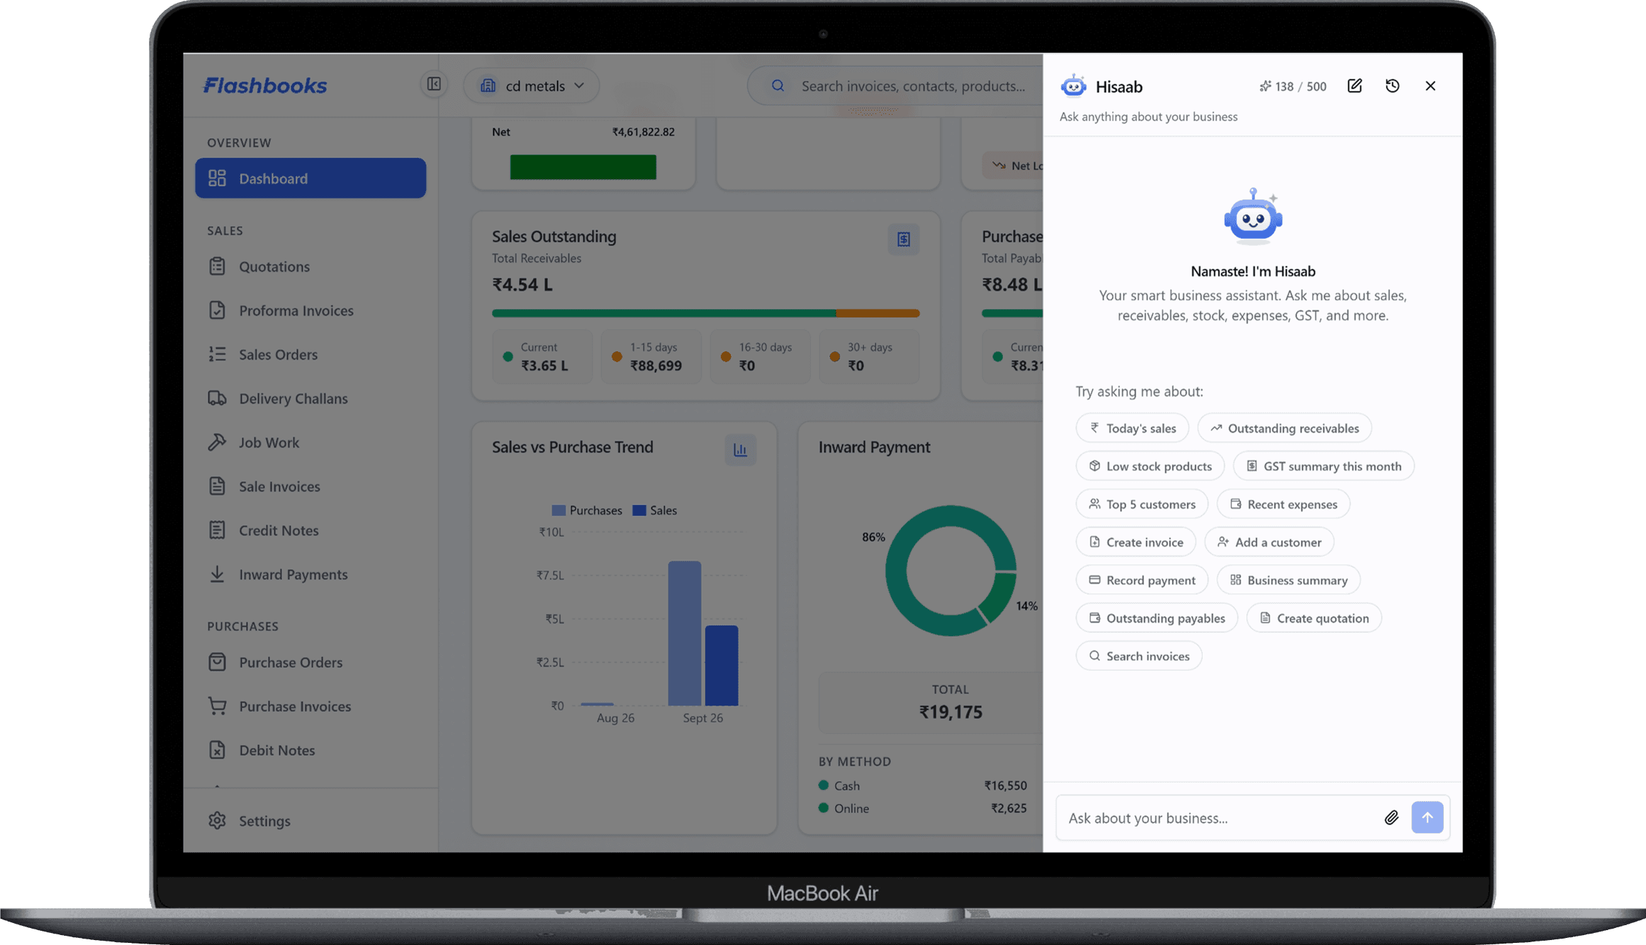Choose the Outstanding receivables suggestion
Screen dimensions: 1646x945
pos(1284,428)
